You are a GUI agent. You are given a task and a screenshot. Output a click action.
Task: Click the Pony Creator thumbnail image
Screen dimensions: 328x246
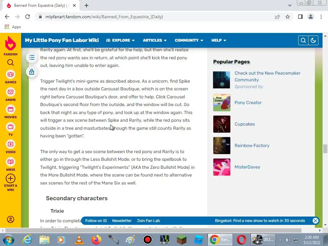222,102
